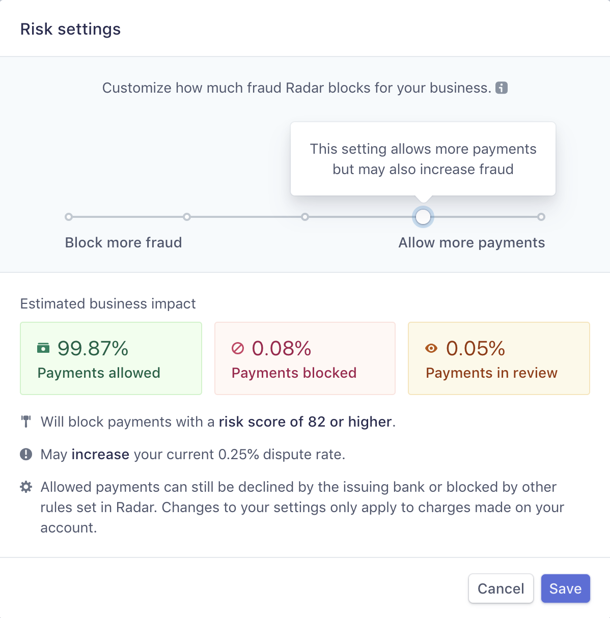Set slider to the leftmost stop

(x=69, y=217)
